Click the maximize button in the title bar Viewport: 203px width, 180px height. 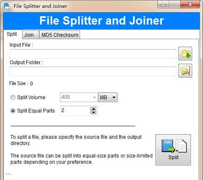tap(175, 5)
